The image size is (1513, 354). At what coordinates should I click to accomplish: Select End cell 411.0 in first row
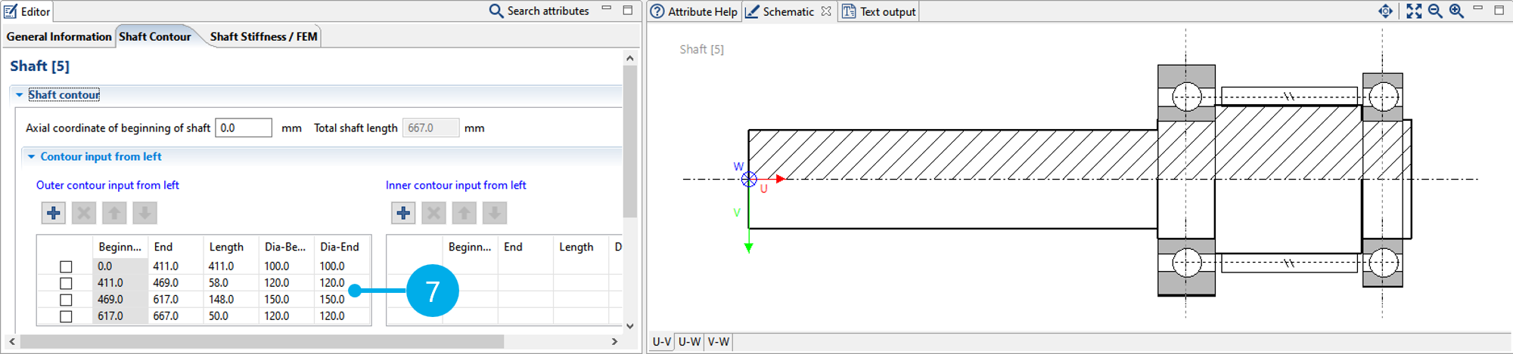176,266
